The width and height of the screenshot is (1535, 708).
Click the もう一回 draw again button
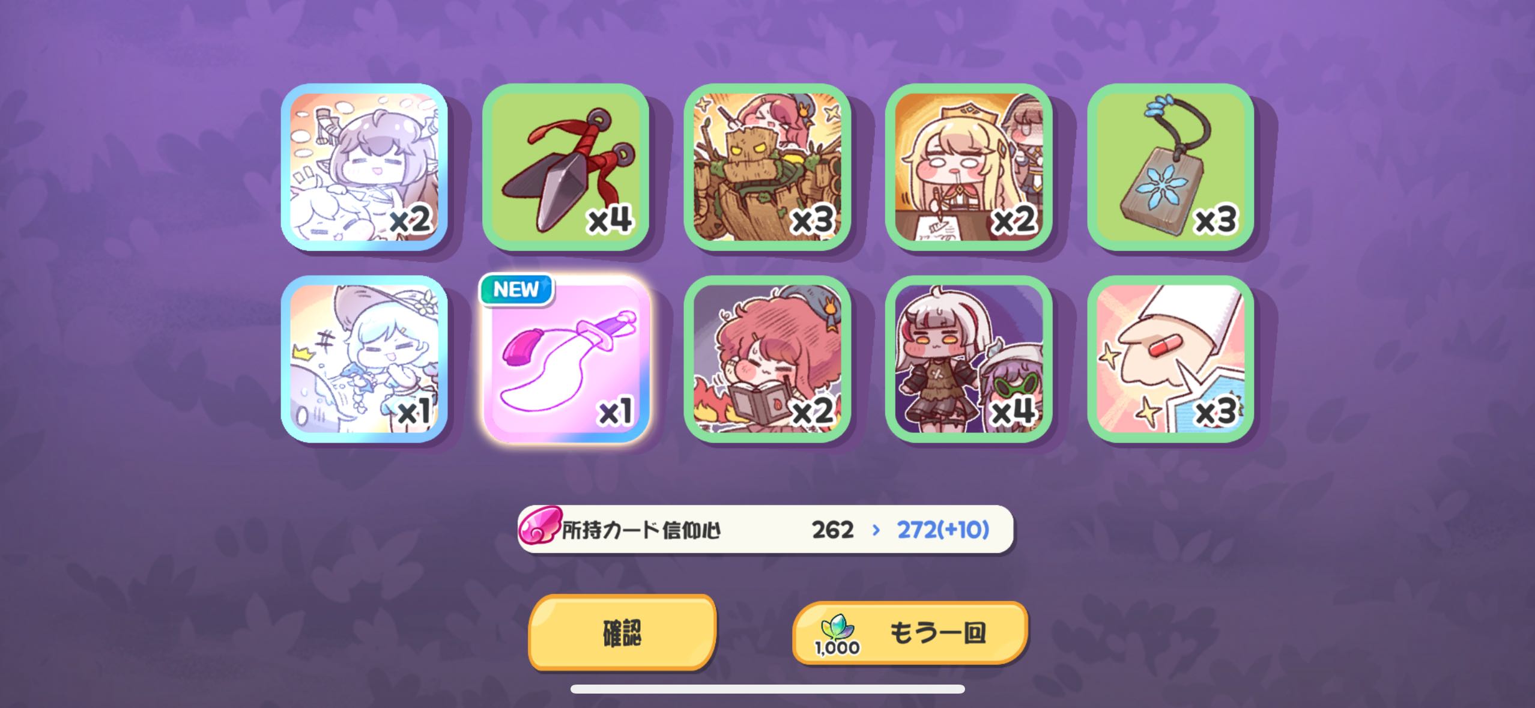point(910,633)
